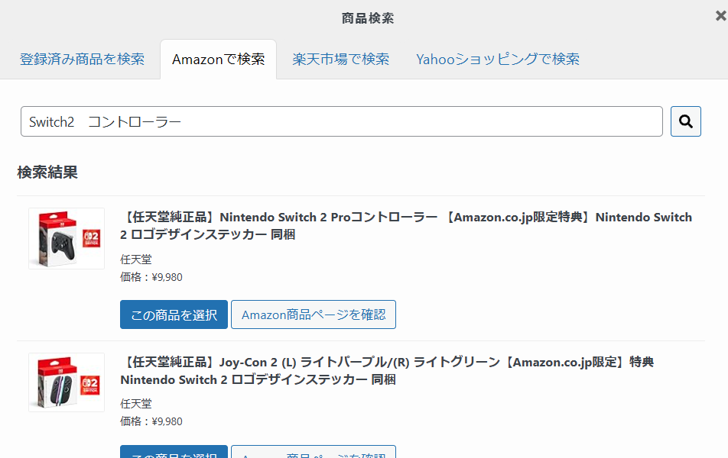Close the 商品検索 dialog
Screen dimensions: 728x458
pyautogui.click(x=720, y=16)
